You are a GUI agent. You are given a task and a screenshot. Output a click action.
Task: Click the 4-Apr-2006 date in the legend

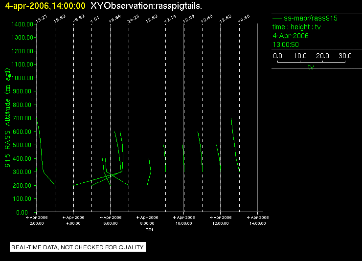coord(291,36)
